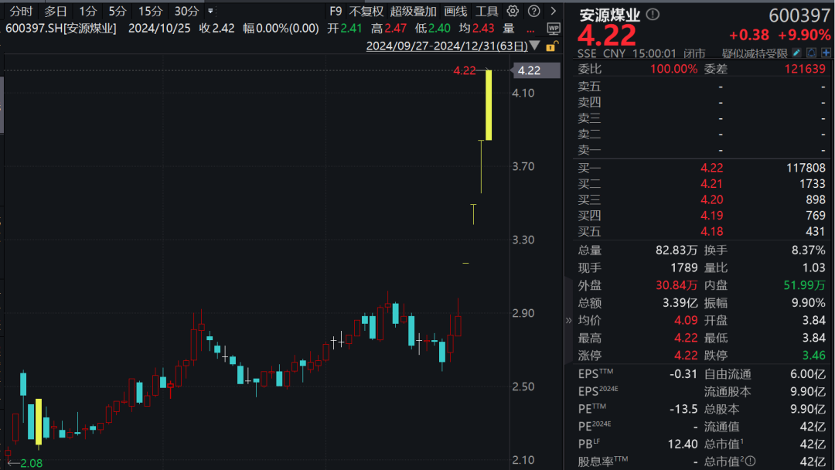Click 自由流通 value 6.00亿
The height and width of the screenshot is (470, 835).
click(x=808, y=374)
